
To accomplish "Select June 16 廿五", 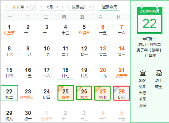I will (x=28, y=73).
